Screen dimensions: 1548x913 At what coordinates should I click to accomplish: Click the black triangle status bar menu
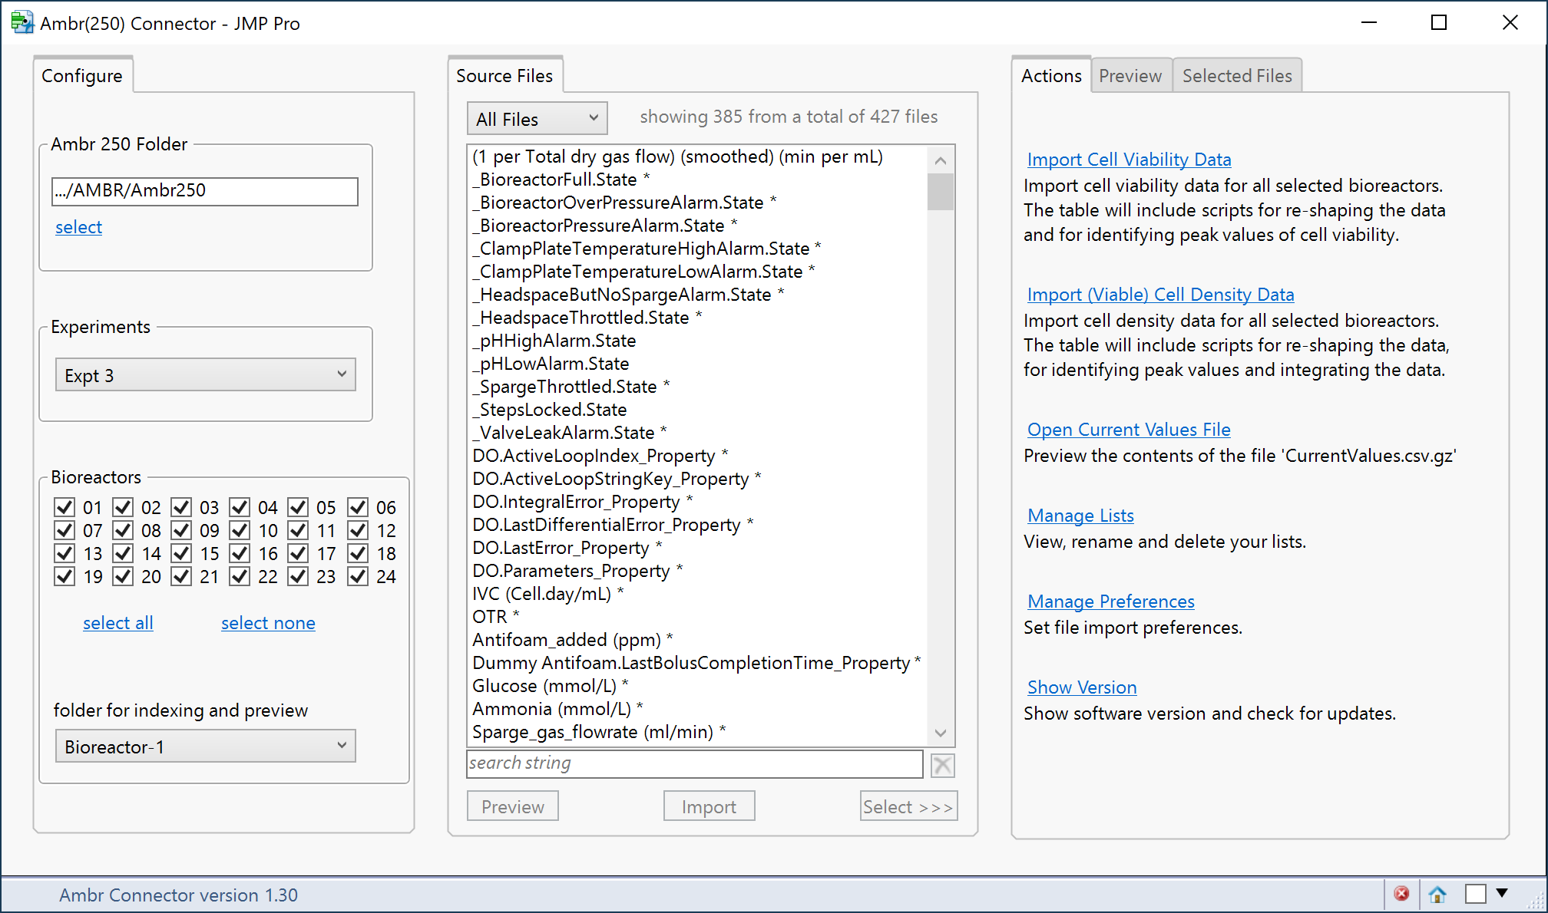click(1502, 893)
